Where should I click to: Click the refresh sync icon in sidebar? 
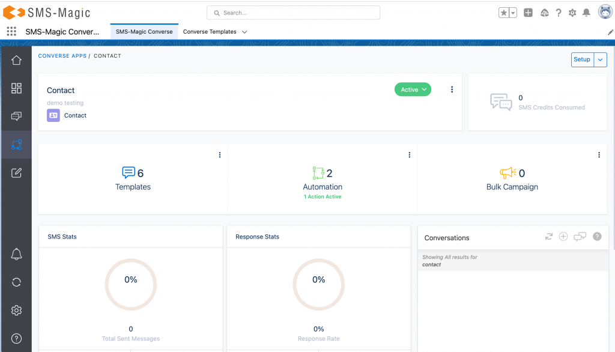[16, 282]
